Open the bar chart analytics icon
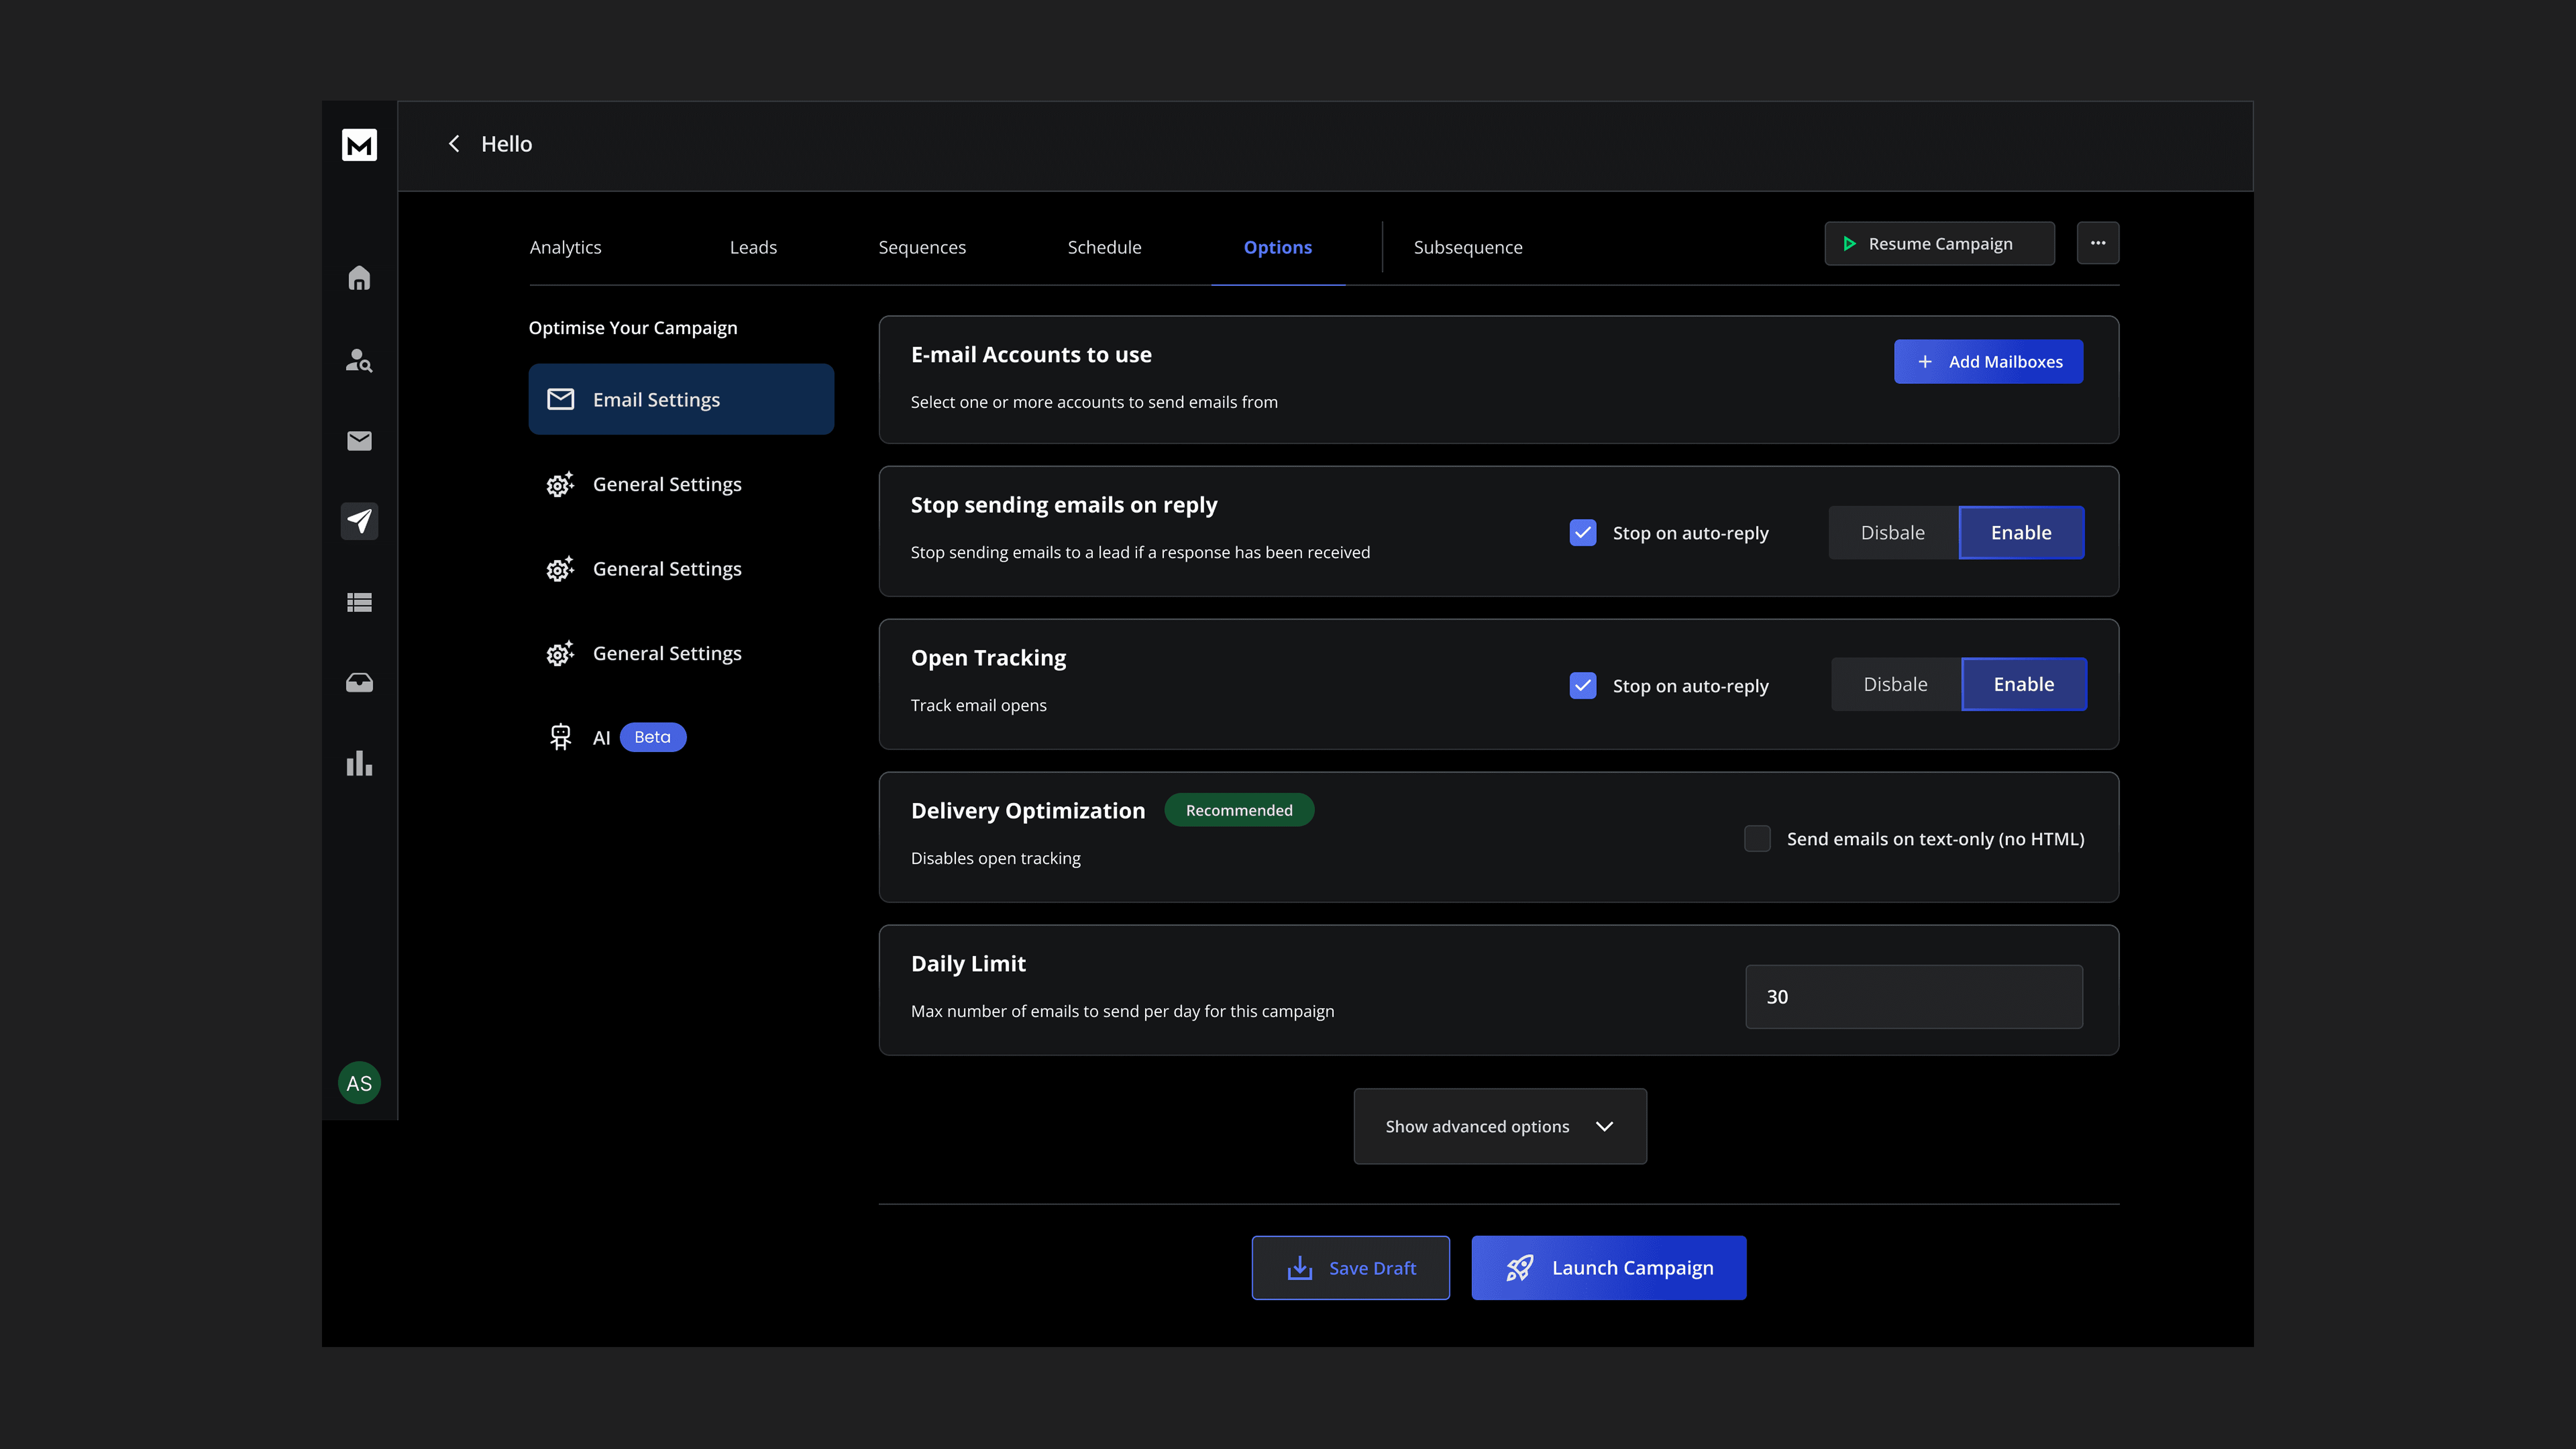This screenshot has height=1449, width=2576. 359,764
